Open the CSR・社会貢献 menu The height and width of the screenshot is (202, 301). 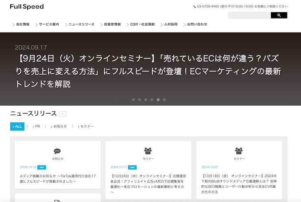(142, 24)
